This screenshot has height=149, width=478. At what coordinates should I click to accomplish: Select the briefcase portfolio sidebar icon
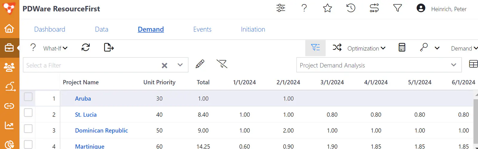click(x=9, y=48)
